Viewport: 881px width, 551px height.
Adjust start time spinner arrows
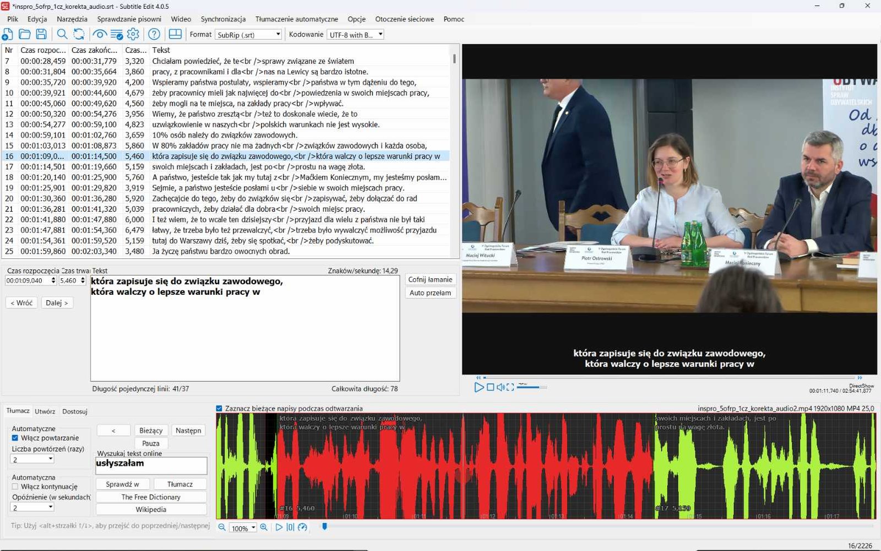53,280
